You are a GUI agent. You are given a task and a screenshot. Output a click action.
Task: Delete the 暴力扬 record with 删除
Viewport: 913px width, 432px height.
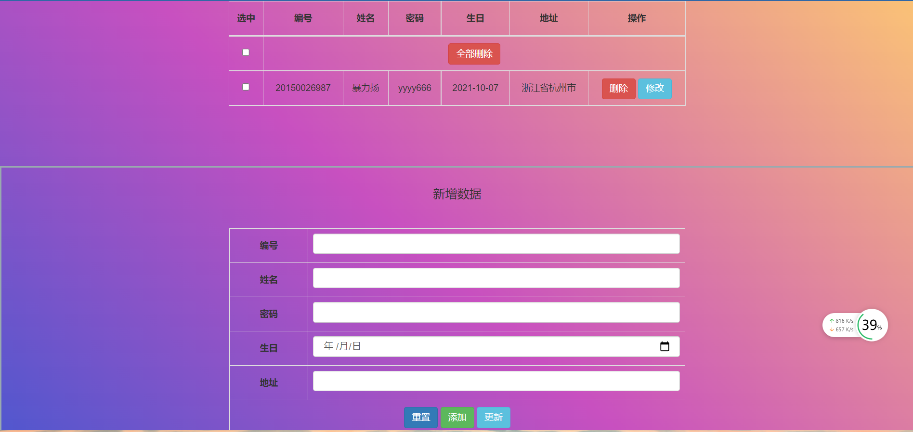tap(618, 89)
